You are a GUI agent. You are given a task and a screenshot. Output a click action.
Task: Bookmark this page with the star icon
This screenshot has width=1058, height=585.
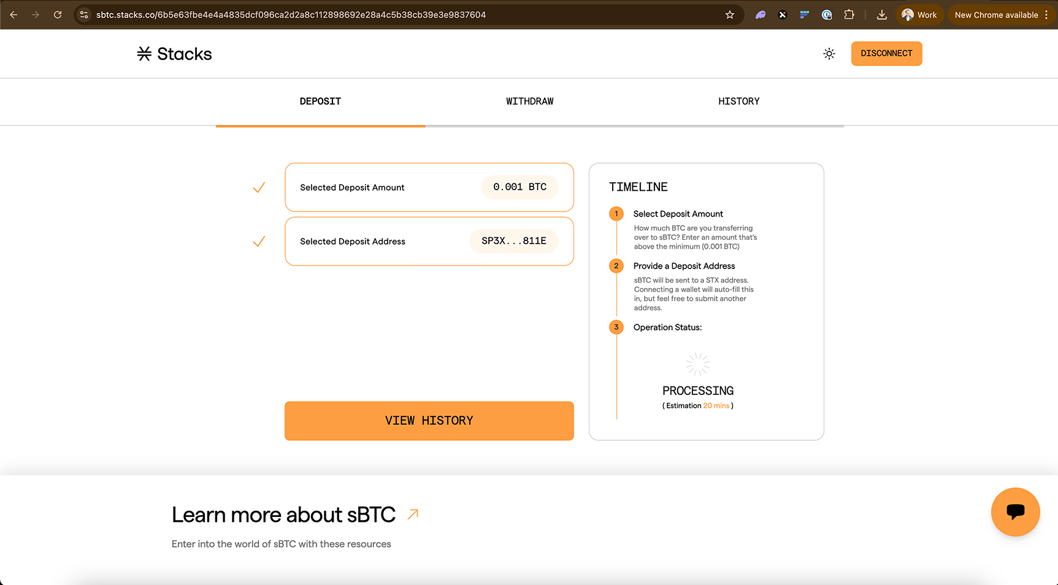(x=730, y=15)
